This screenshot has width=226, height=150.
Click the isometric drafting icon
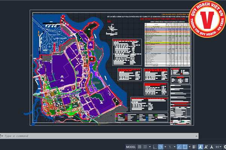point(170,147)
